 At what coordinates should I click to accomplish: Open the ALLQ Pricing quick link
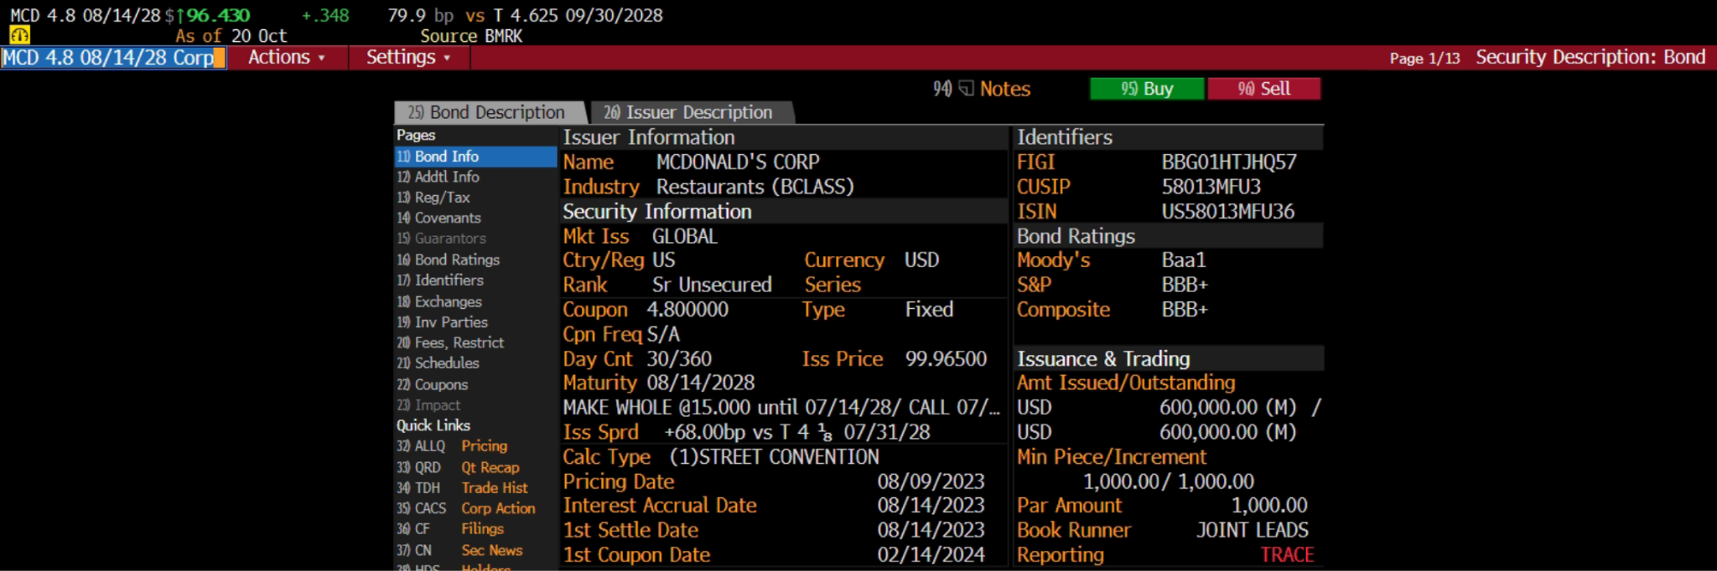tap(452, 446)
